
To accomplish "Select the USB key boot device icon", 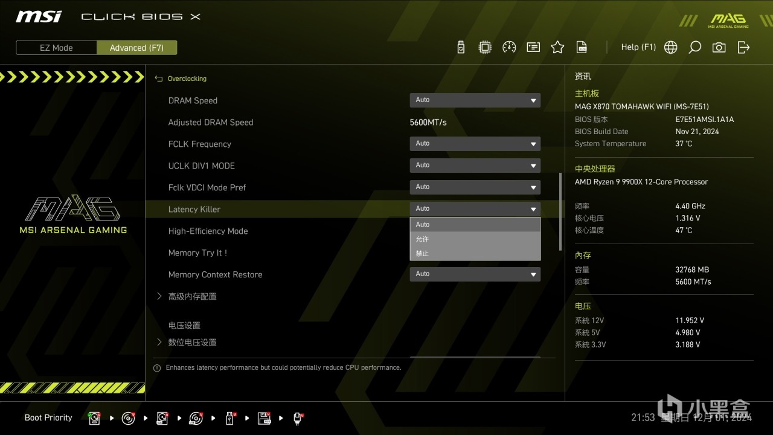I will 230,417.
